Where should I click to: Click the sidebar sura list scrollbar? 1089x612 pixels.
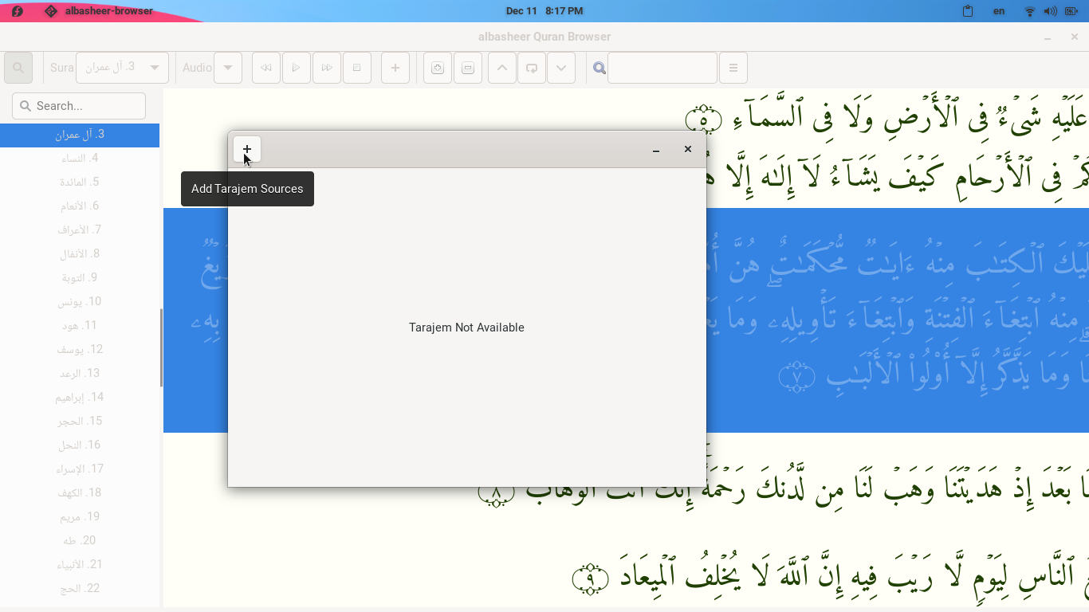pyautogui.click(x=161, y=348)
